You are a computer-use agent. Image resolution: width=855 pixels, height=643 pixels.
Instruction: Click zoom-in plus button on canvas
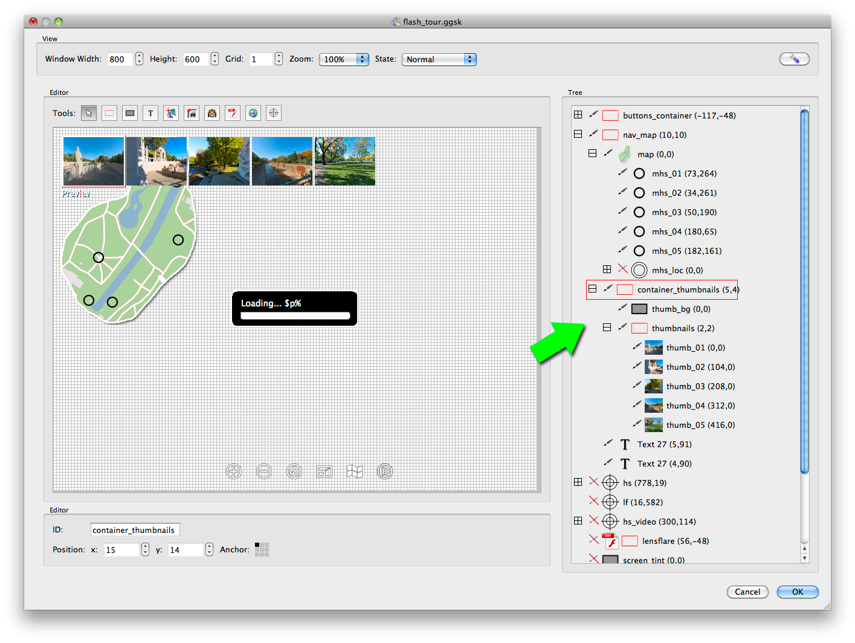234,471
